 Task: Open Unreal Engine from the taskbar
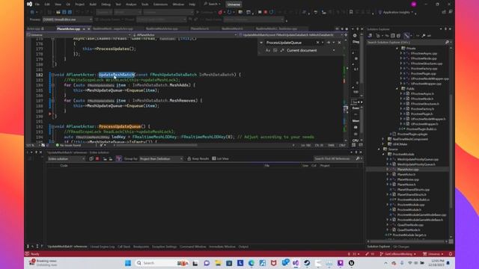[x=351, y=263]
